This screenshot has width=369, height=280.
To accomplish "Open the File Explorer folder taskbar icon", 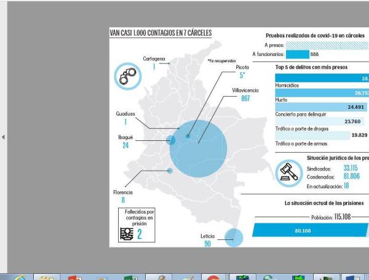I will pos(47,278).
